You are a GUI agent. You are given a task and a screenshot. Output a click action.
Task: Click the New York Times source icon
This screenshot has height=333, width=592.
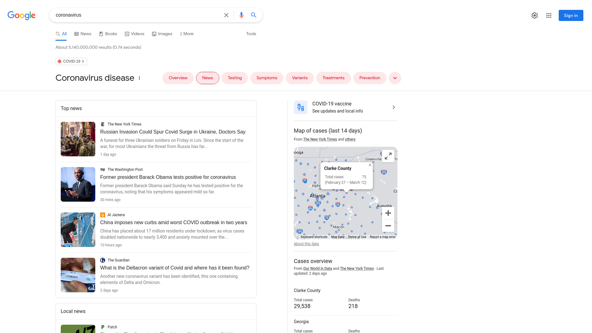point(103,124)
